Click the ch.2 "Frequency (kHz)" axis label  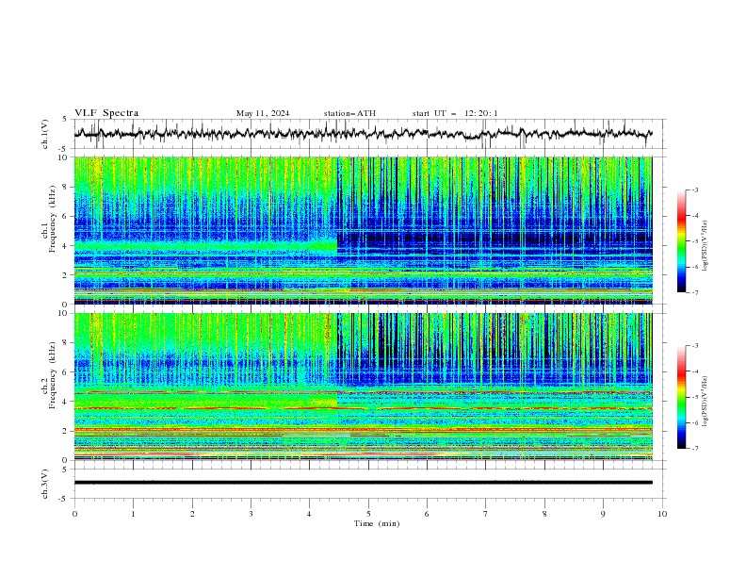[52, 375]
